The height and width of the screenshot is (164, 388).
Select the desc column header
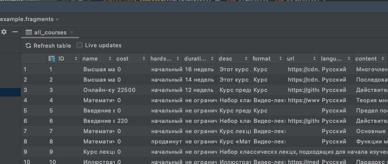[234, 59]
